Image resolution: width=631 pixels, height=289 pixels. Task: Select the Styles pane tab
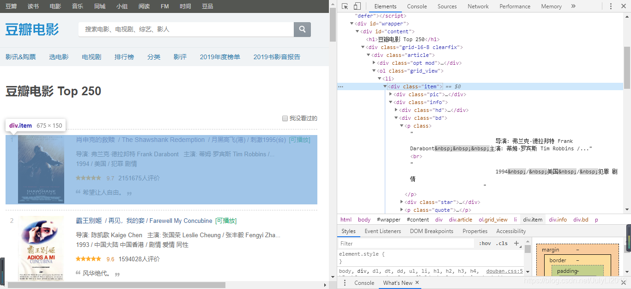coord(349,231)
